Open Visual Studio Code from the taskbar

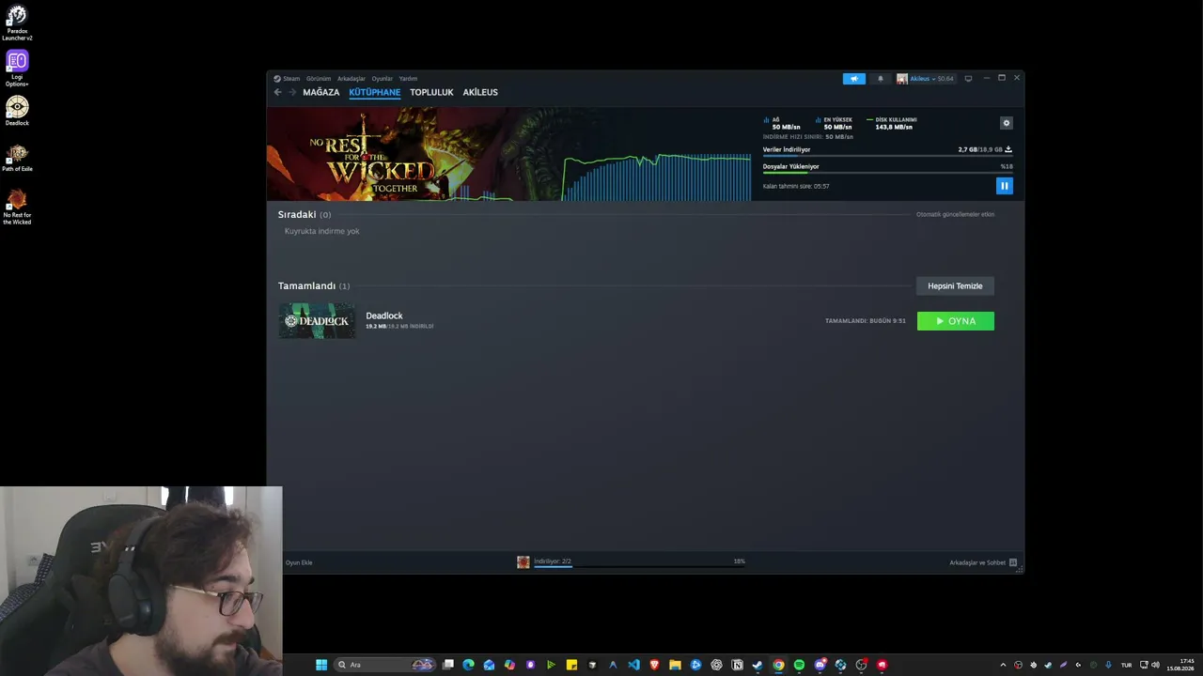pos(633,665)
